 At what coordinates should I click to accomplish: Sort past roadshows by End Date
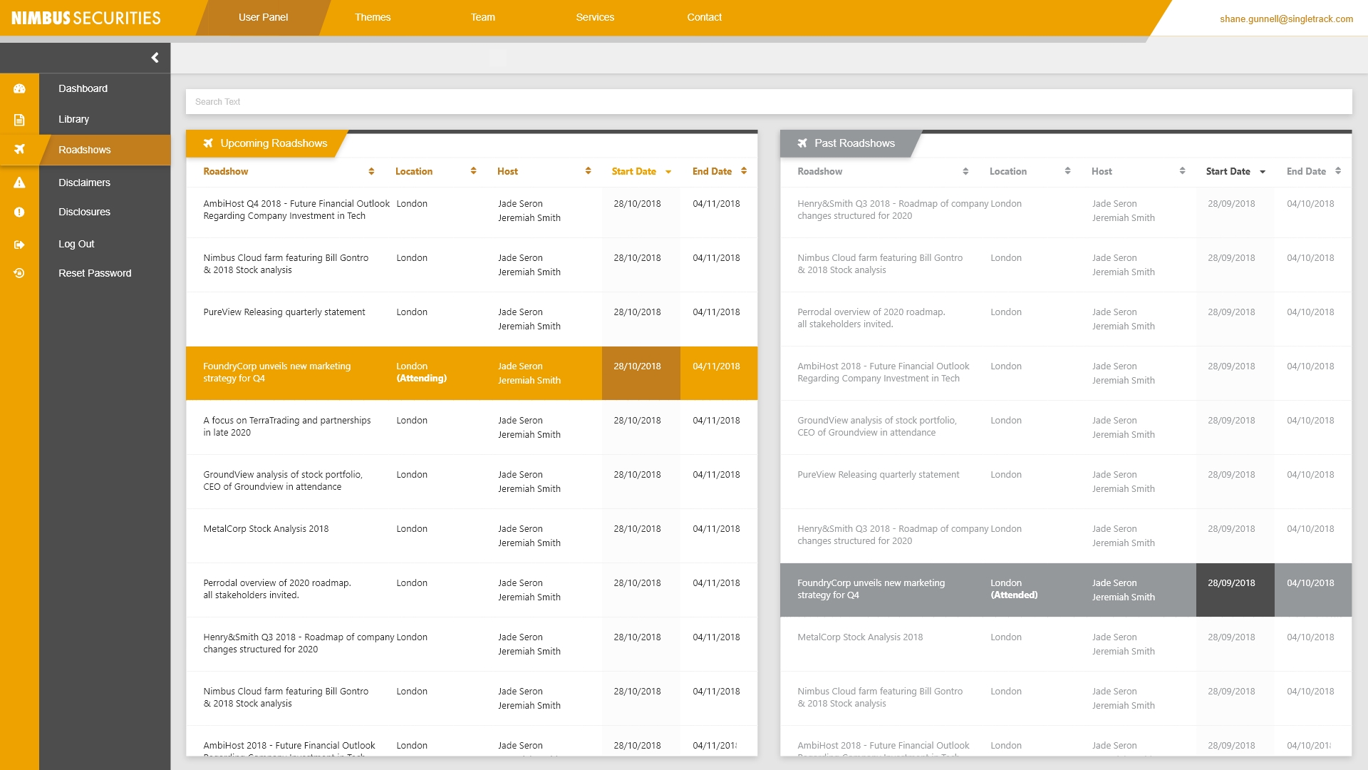coord(1337,171)
